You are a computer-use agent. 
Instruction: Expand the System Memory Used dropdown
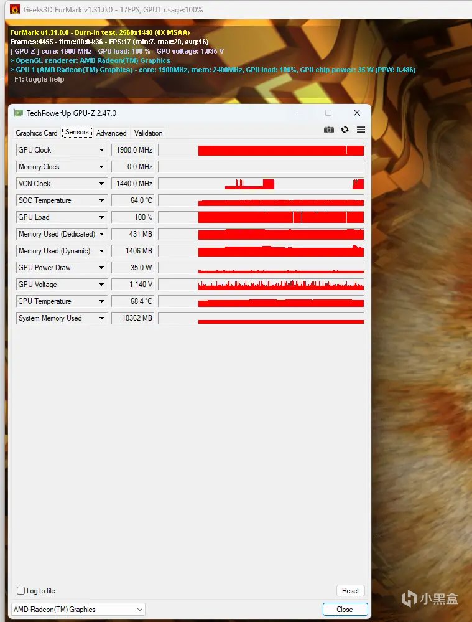102,318
